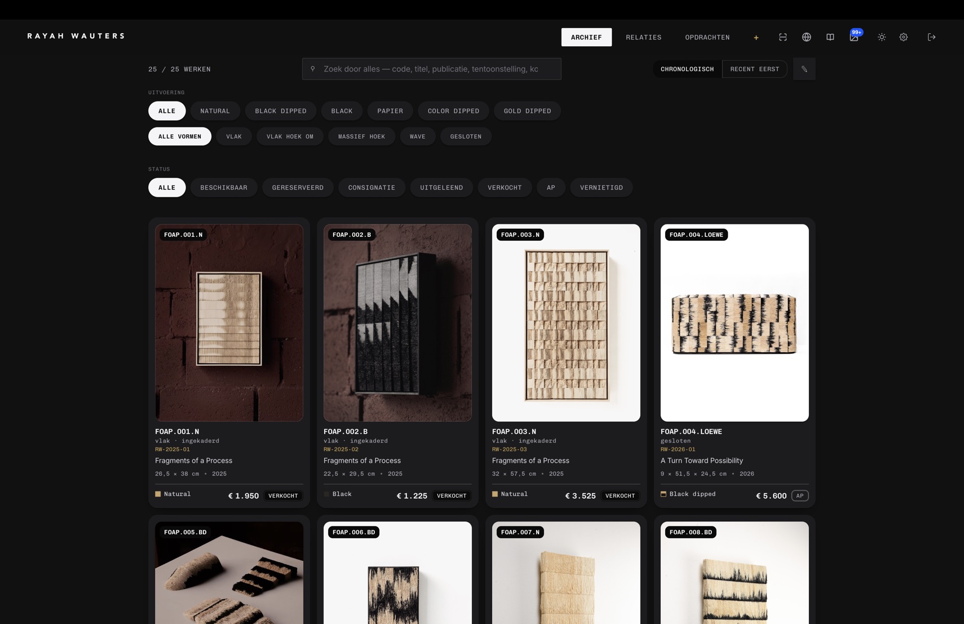Select Alle under Uitvoering filter

167,111
